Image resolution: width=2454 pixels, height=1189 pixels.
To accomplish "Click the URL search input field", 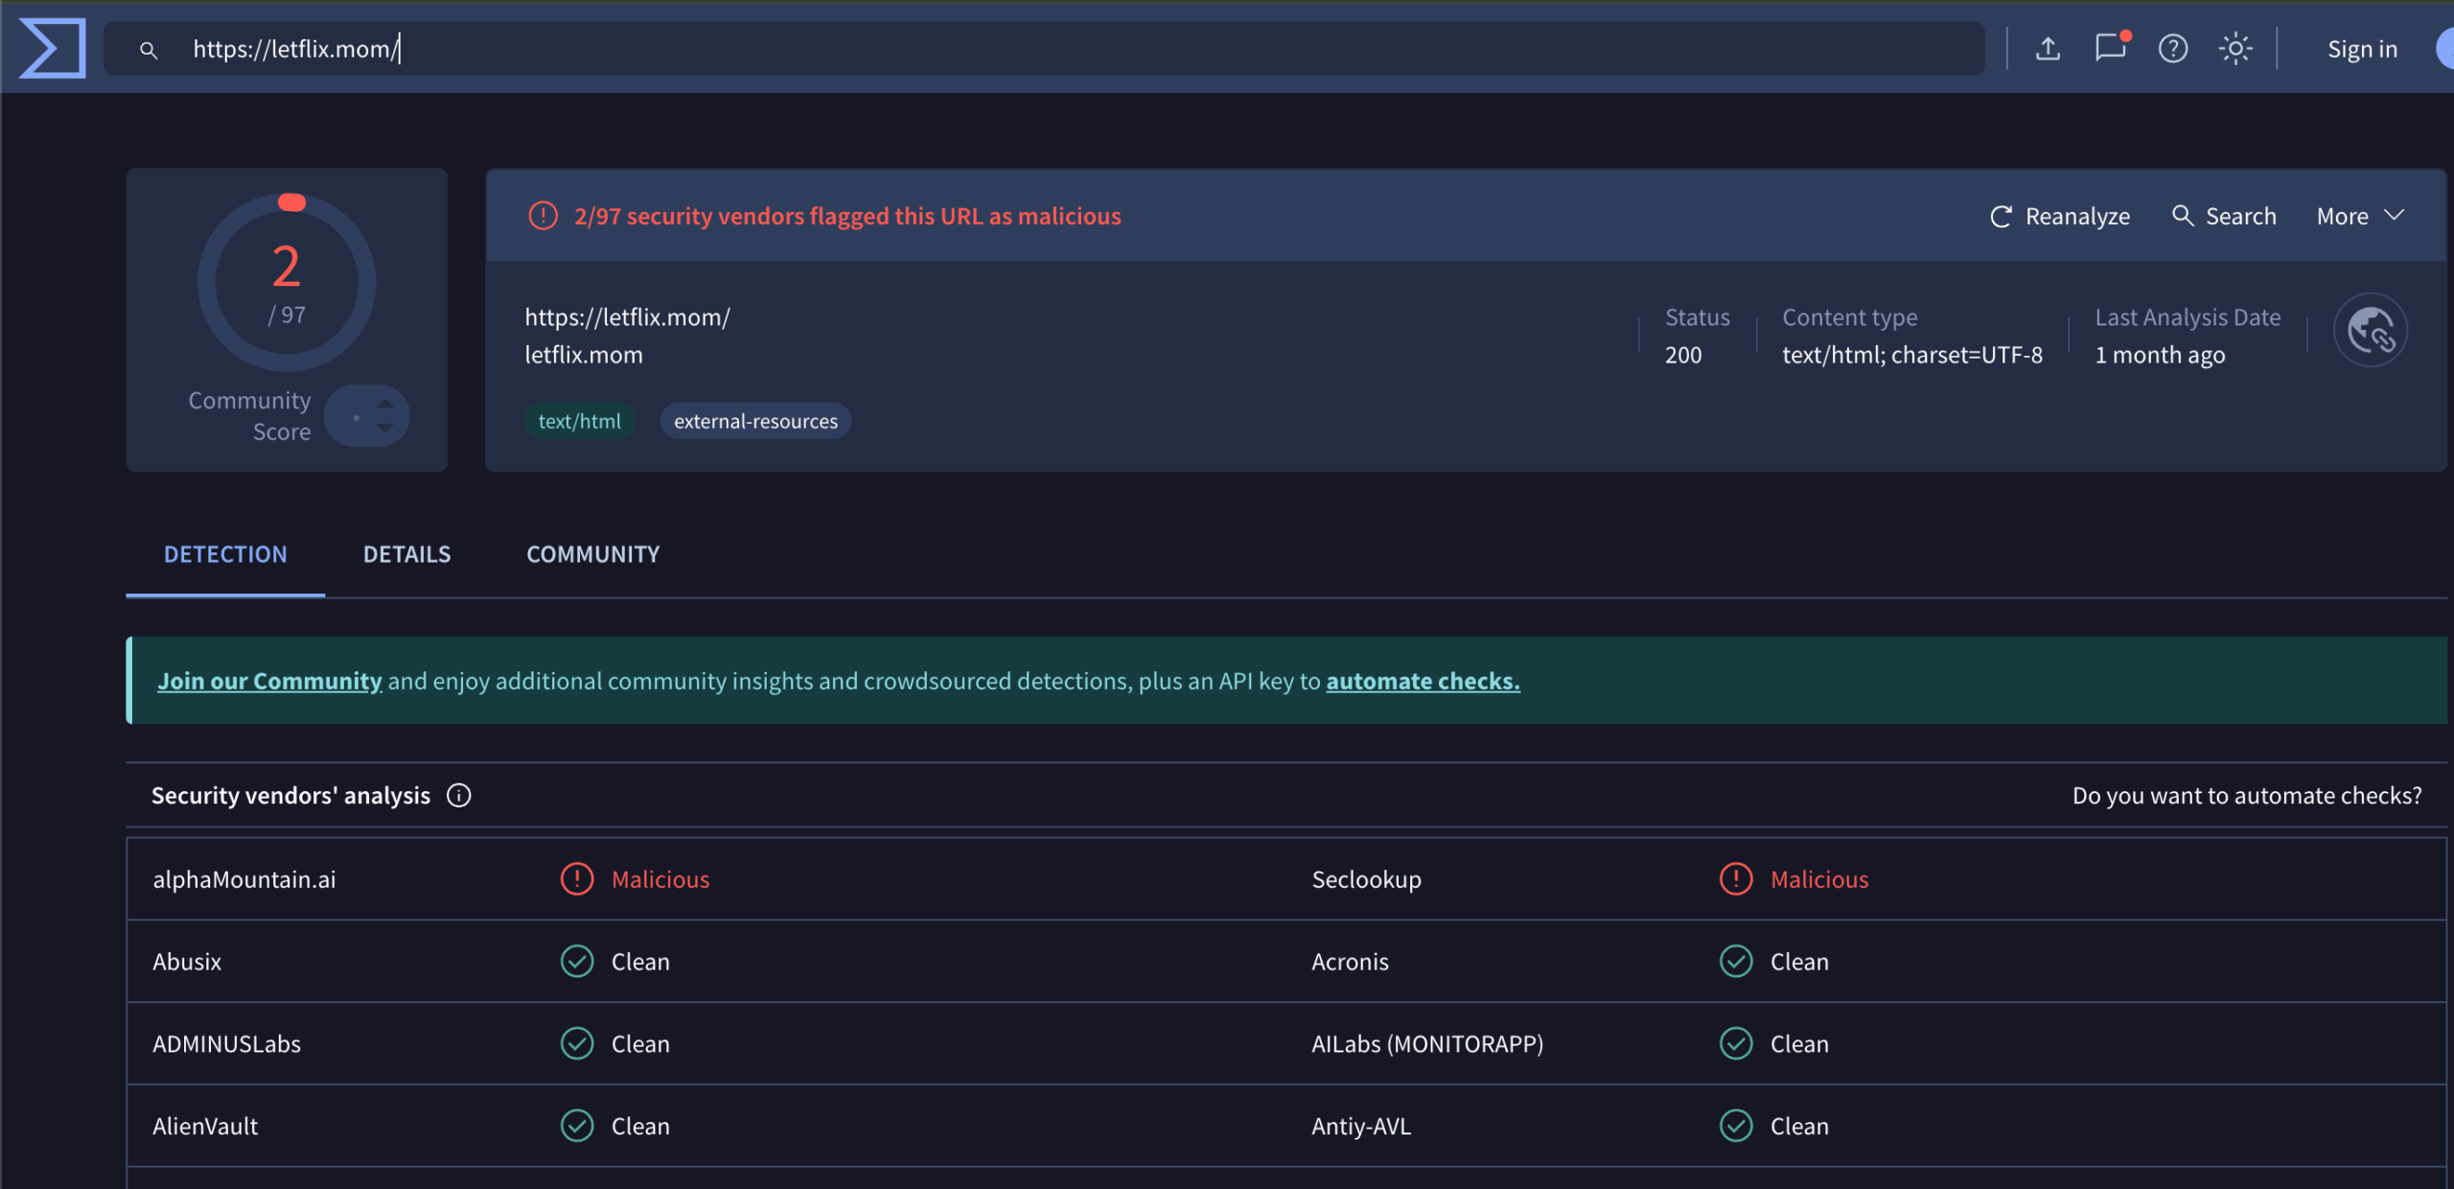I will (1044, 48).
